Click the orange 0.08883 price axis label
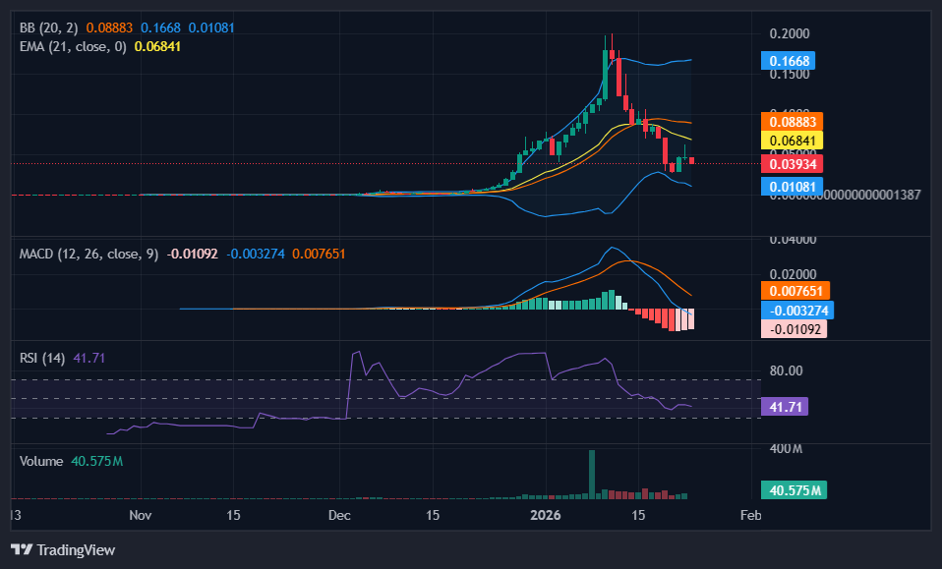The height and width of the screenshot is (569, 942). (795, 122)
